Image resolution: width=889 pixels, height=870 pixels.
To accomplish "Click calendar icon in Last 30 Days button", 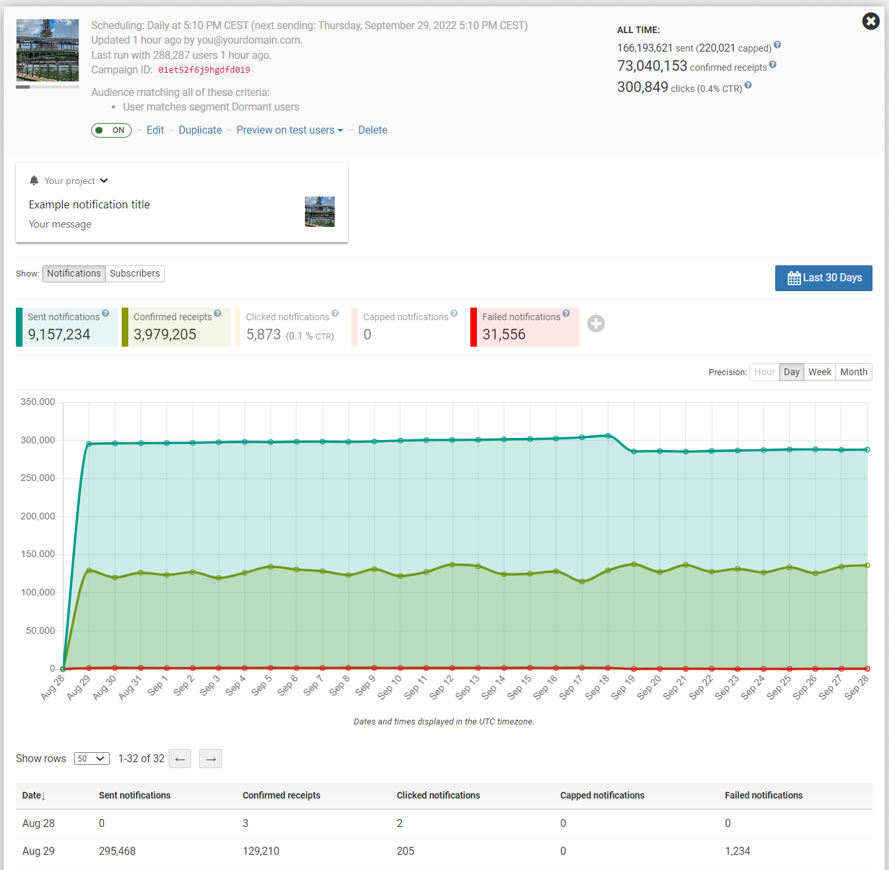I will click(x=794, y=279).
